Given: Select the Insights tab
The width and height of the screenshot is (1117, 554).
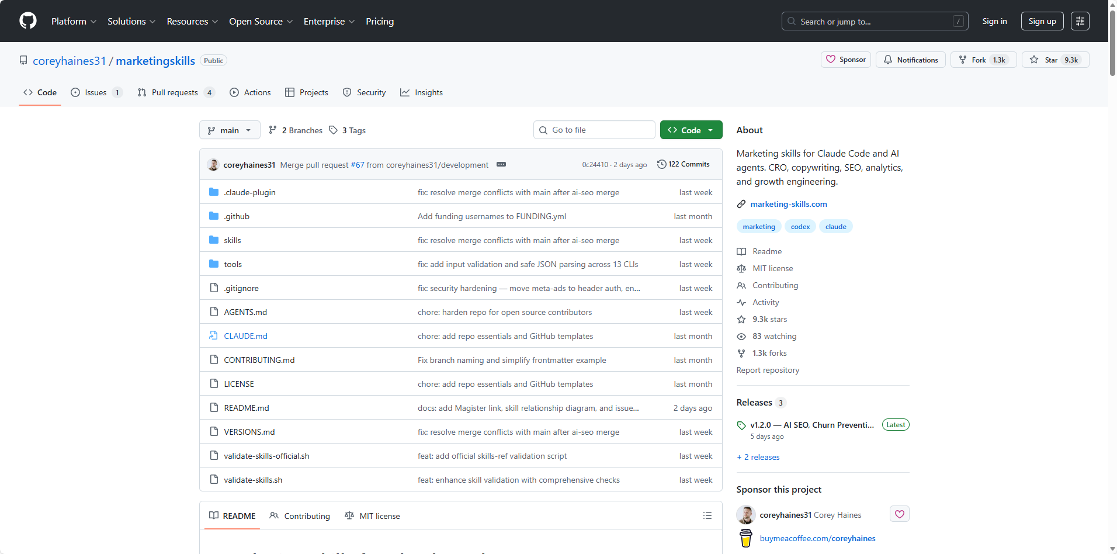Looking at the screenshot, I should click(421, 92).
